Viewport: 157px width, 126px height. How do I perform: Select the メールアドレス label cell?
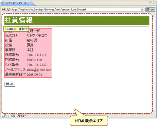click(x=15, y=70)
